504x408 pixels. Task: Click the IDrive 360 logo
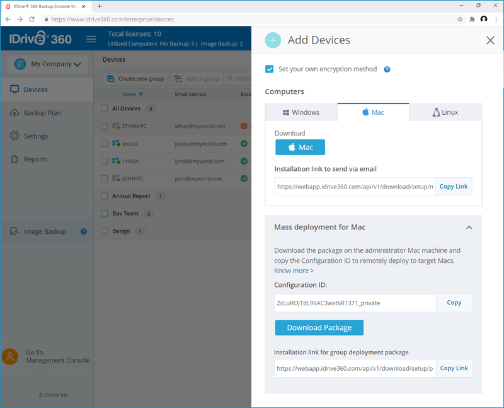(x=40, y=38)
